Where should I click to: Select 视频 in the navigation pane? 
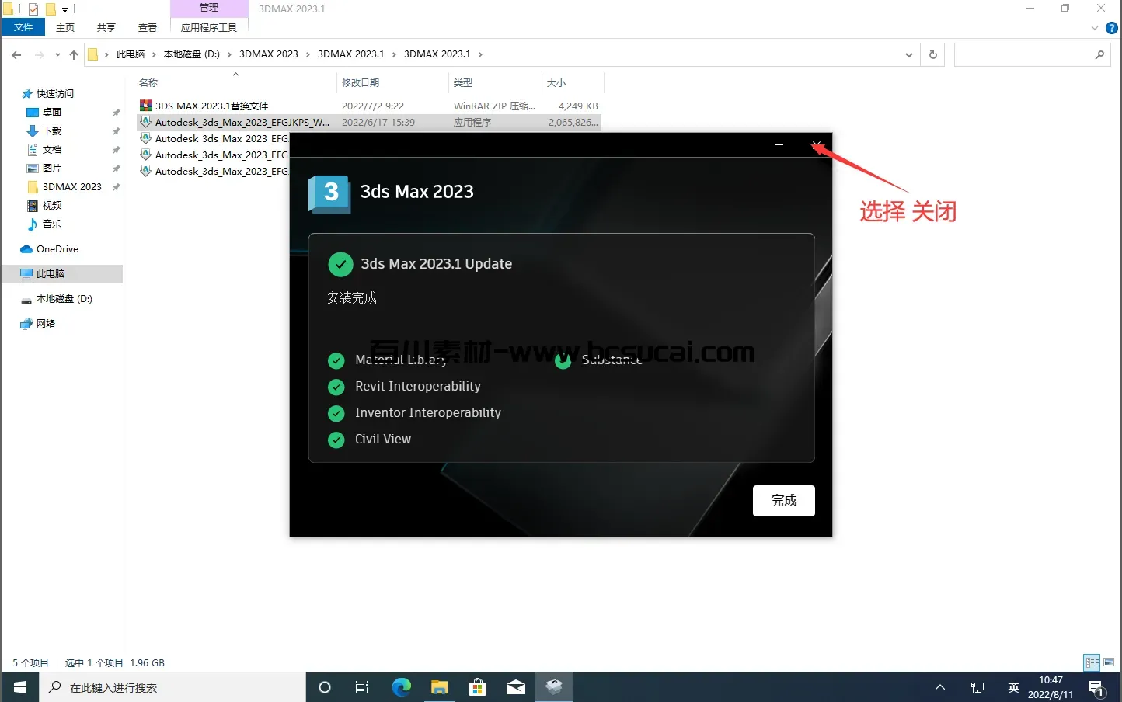(x=52, y=205)
